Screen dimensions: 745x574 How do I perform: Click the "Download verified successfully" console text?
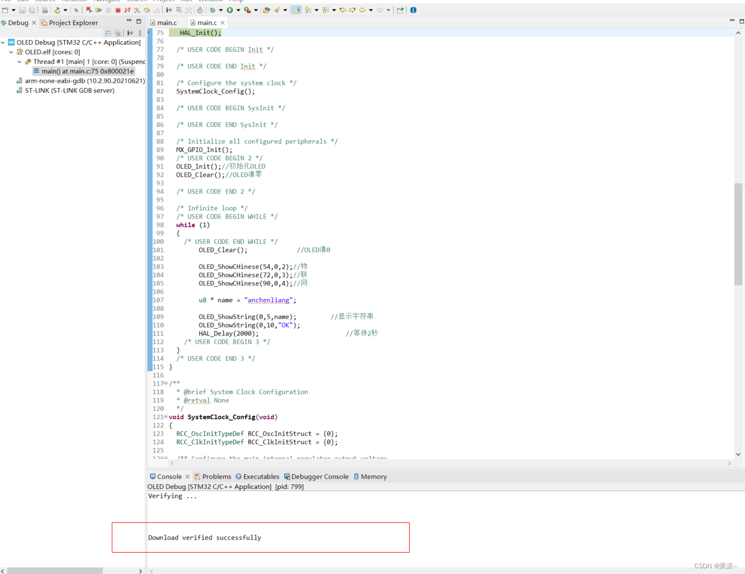click(204, 537)
